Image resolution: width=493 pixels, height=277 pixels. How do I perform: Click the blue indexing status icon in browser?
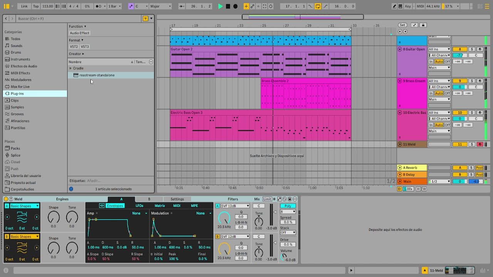click(71, 189)
